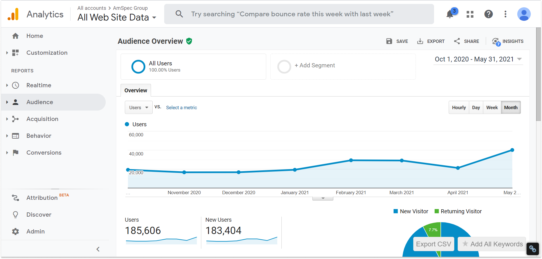
Task: Click Select a metric link
Action: 181,107
